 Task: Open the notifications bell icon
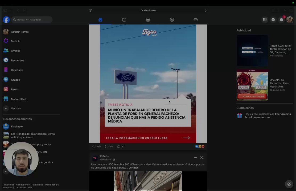[281, 20]
